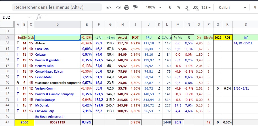Screen dimensions: 258x126
Task: Click the 226,72 PRU value
Action: 149,105
